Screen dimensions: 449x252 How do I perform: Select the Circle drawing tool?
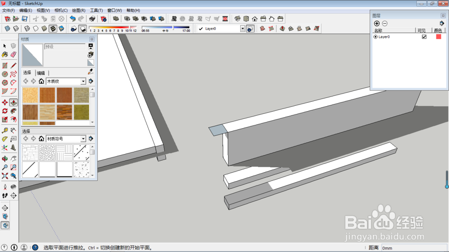tap(4, 74)
